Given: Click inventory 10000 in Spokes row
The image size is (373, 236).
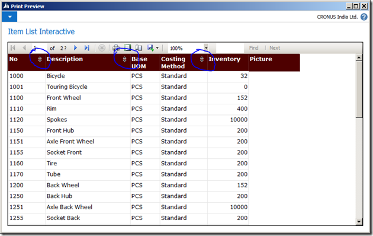Looking at the screenshot, I should (228, 120).
